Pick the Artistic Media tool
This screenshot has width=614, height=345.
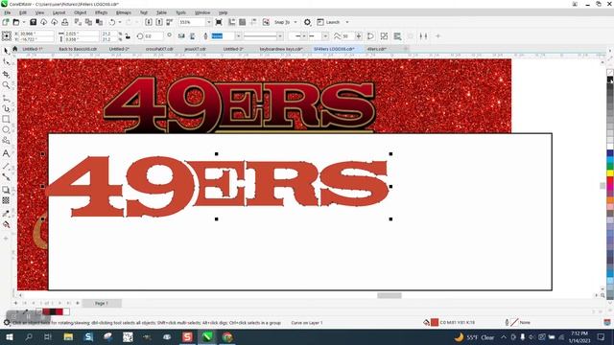(x=6, y=108)
